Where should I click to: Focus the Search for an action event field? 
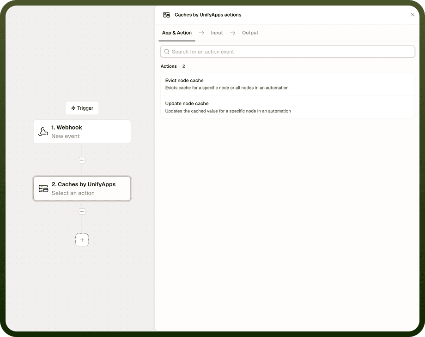pyautogui.click(x=288, y=52)
